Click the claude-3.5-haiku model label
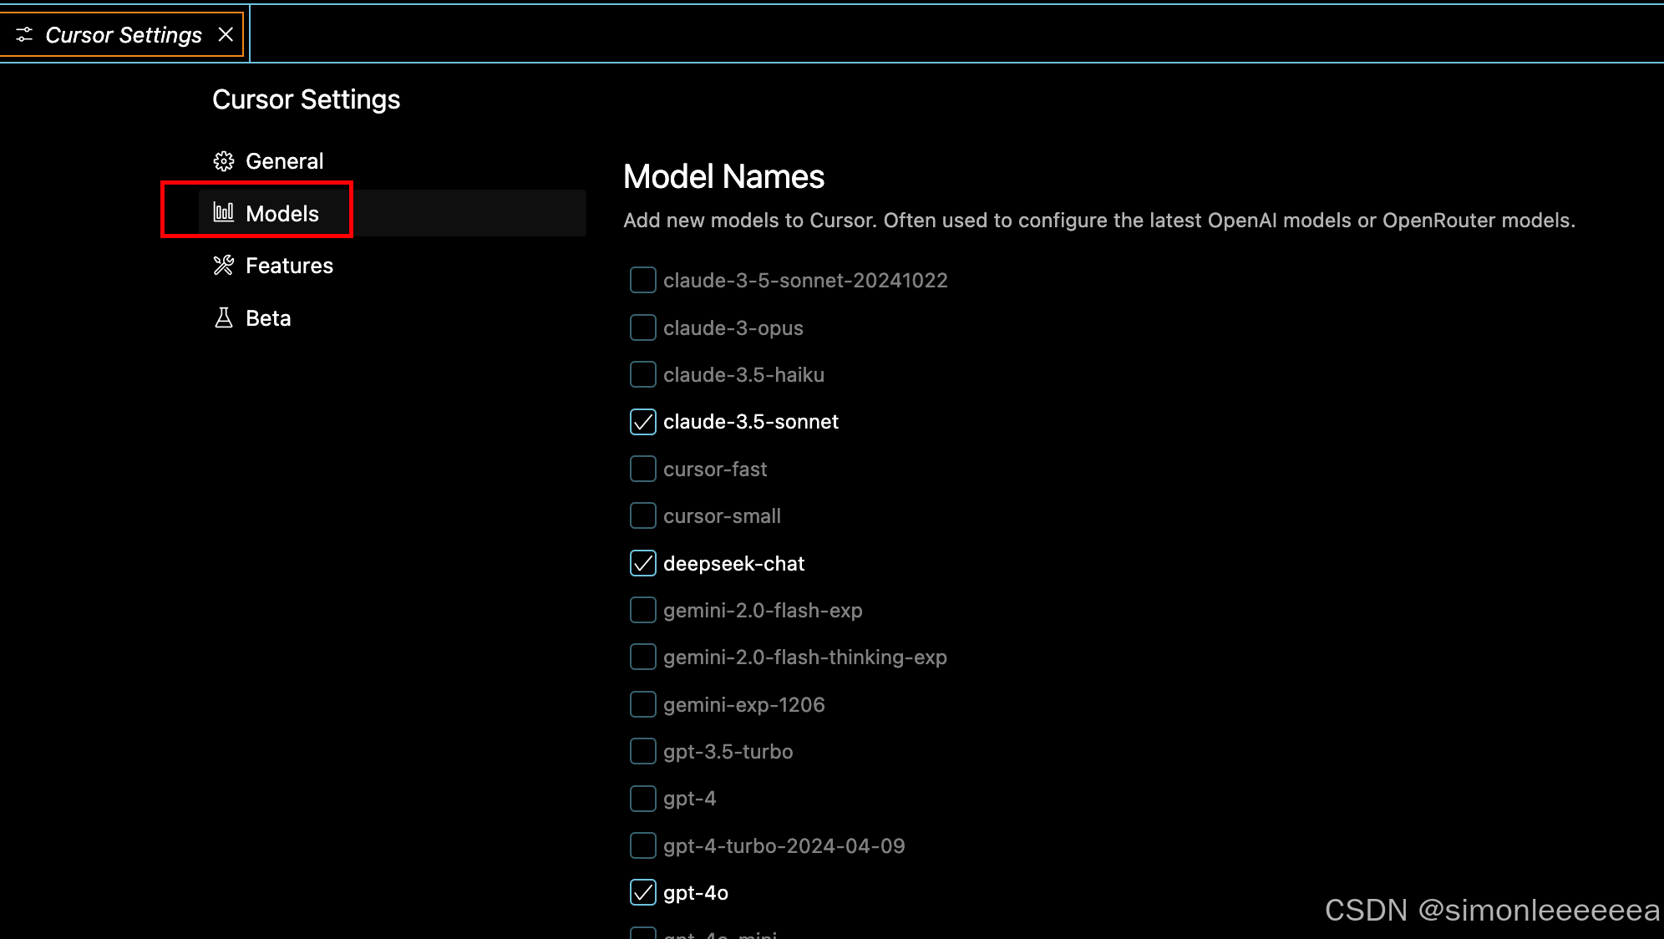1664x939 pixels. click(743, 375)
